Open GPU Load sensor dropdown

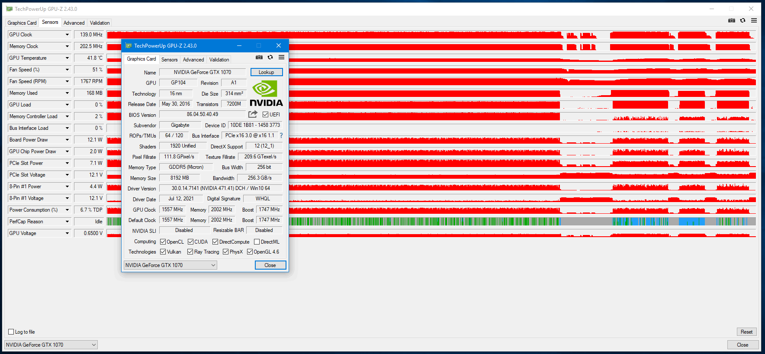tap(67, 105)
